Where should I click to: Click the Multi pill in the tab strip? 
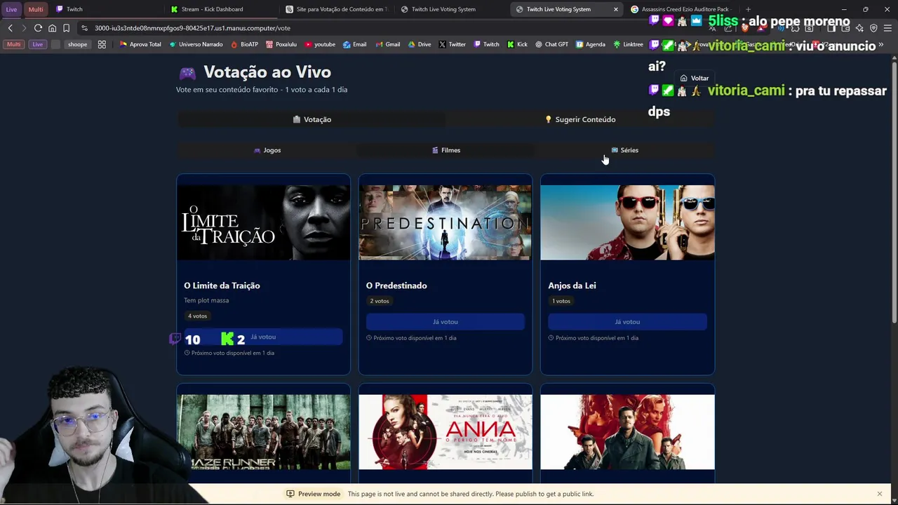coord(36,9)
